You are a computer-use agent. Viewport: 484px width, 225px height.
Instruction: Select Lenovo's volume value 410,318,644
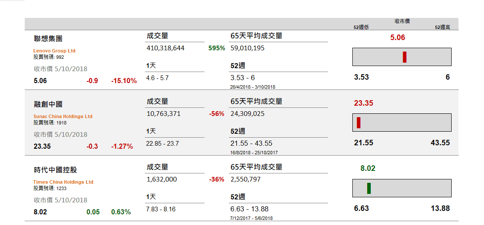pyautogui.click(x=165, y=48)
